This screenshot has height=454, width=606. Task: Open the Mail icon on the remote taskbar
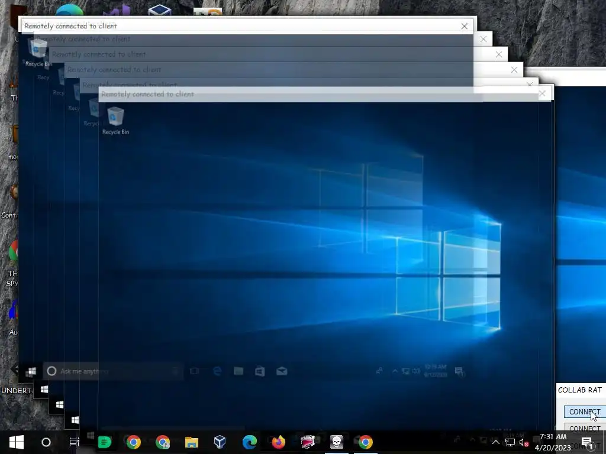point(282,371)
